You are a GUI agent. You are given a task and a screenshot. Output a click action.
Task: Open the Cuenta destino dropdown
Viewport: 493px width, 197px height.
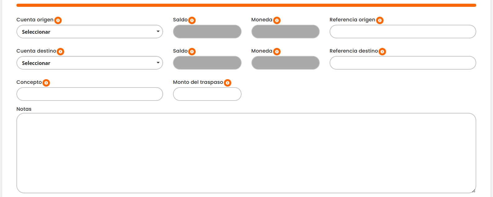coord(90,63)
